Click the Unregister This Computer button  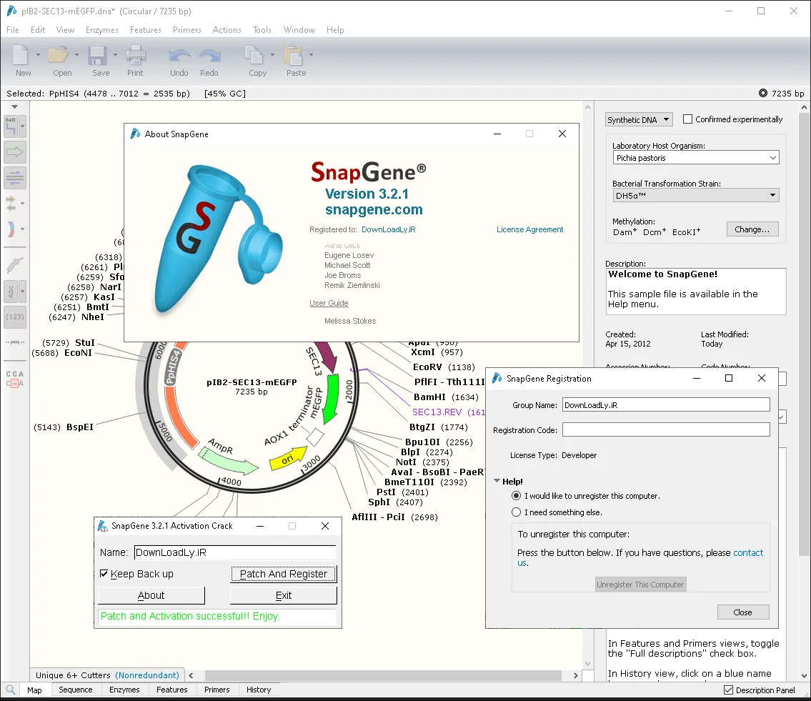pyautogui.click(x=640, y=585)
